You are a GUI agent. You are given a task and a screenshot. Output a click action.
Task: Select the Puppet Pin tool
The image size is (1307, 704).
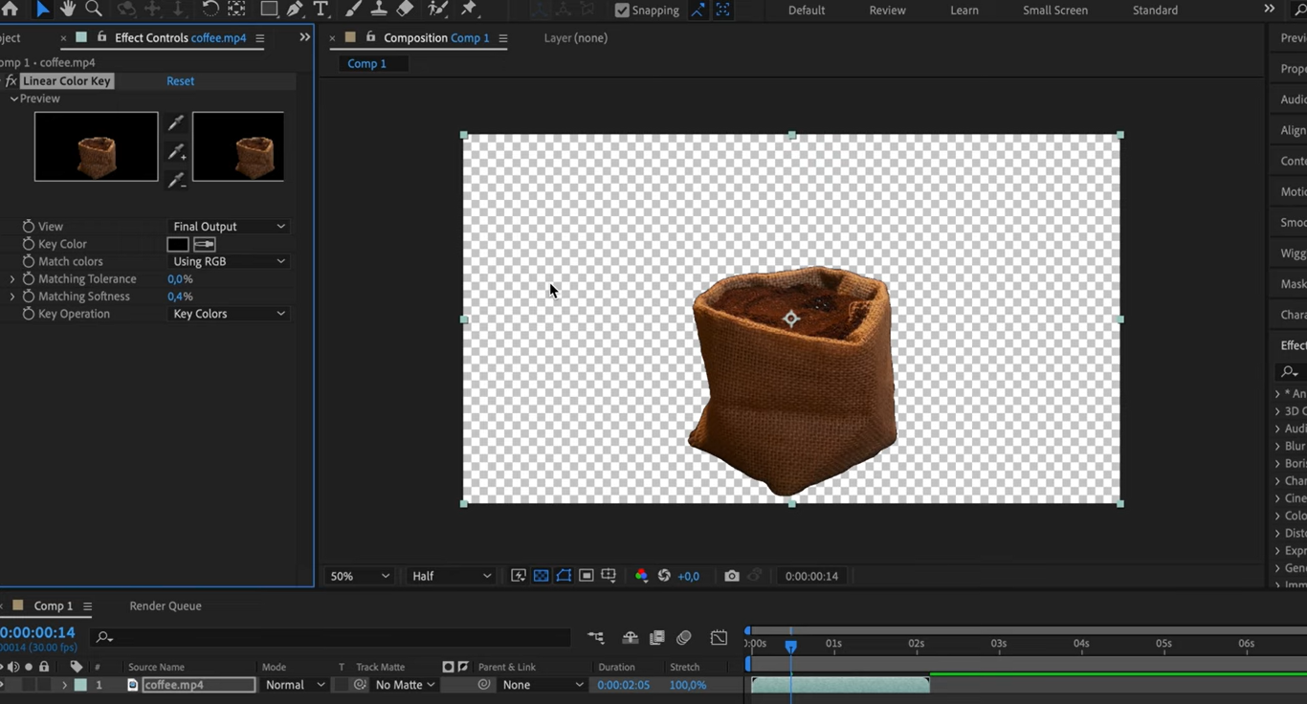click(469, 10)
